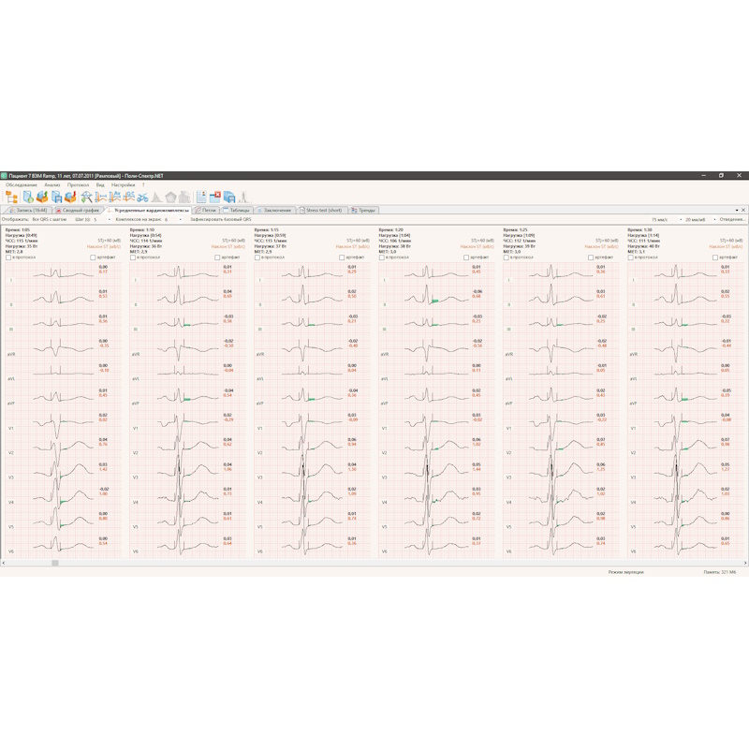Click 'Зафиксировать базовый QRS'
This screenshot has width=749, height=749.
tap(220, 219)
